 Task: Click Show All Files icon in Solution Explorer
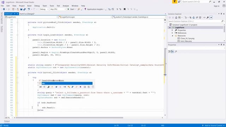click(x=200, y=18)
